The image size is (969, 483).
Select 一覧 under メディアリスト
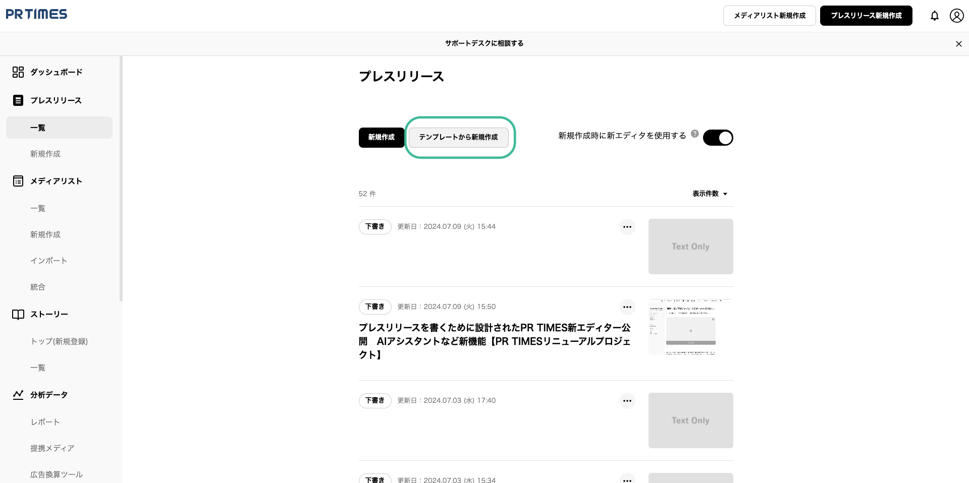point(38,208)
